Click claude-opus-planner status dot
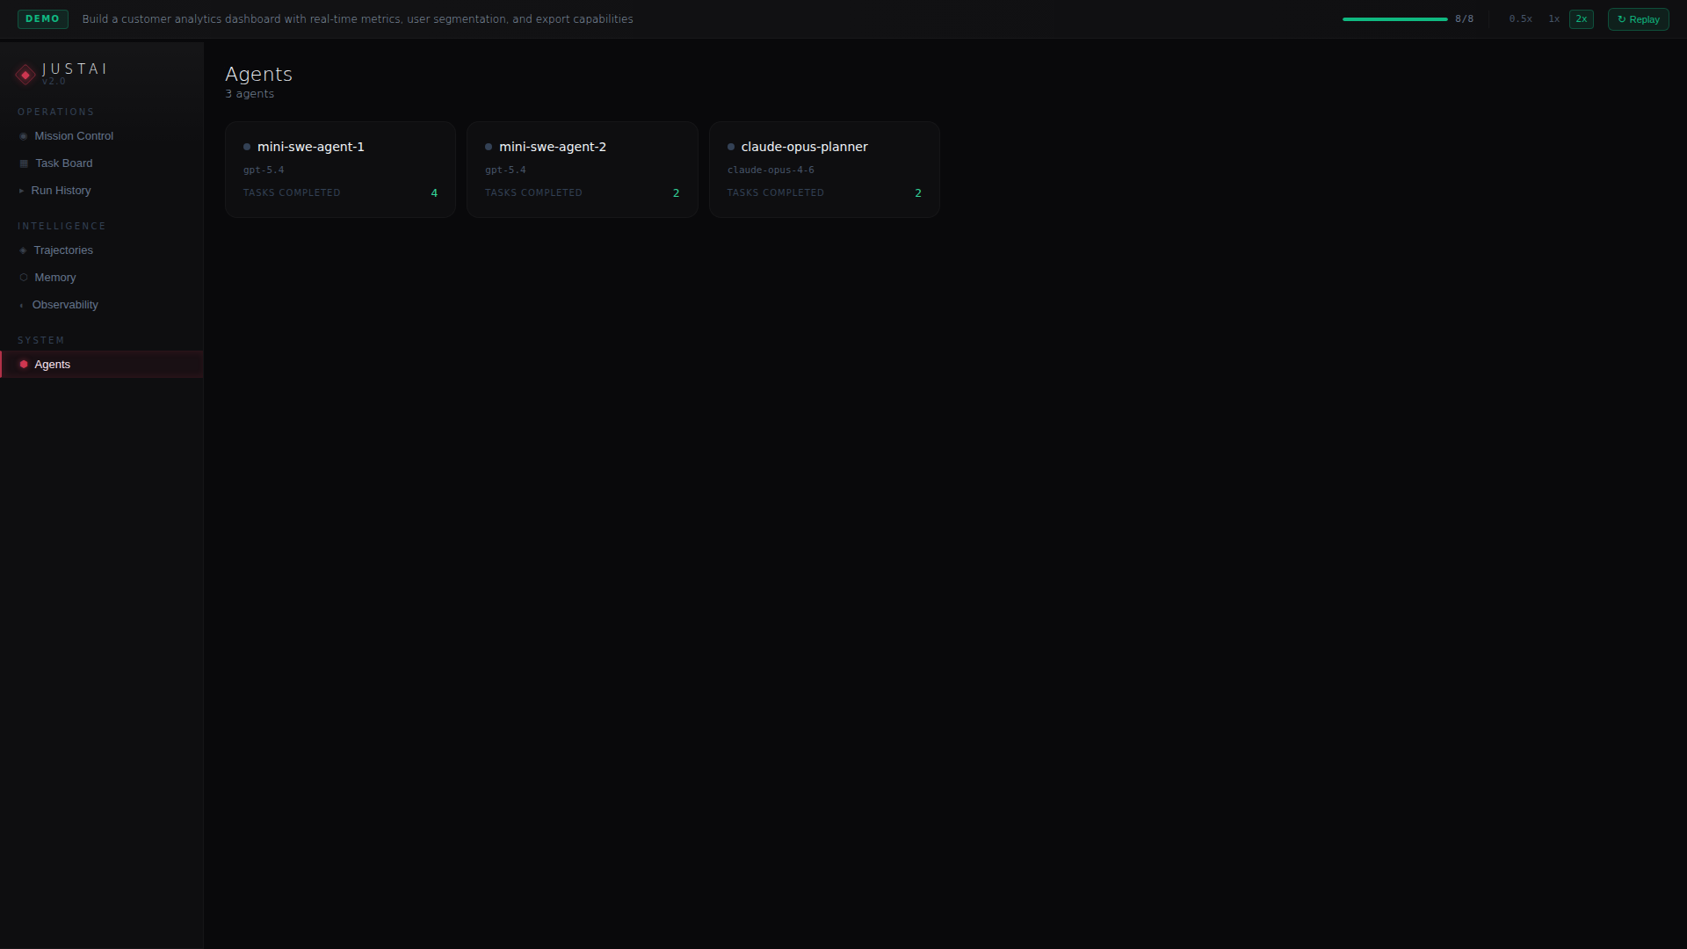Image resolution: width=1687 pixels, height=949 pixels. (731, 147)
